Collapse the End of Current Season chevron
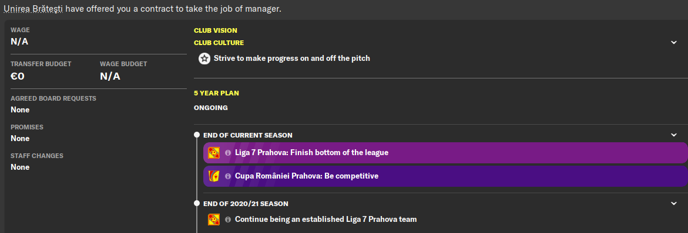688x233 pixels. 674,135
